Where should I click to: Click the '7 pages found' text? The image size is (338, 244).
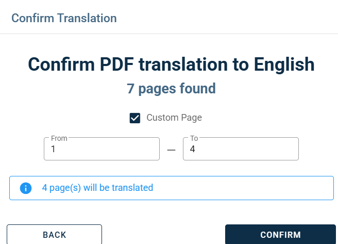[171, 88]
